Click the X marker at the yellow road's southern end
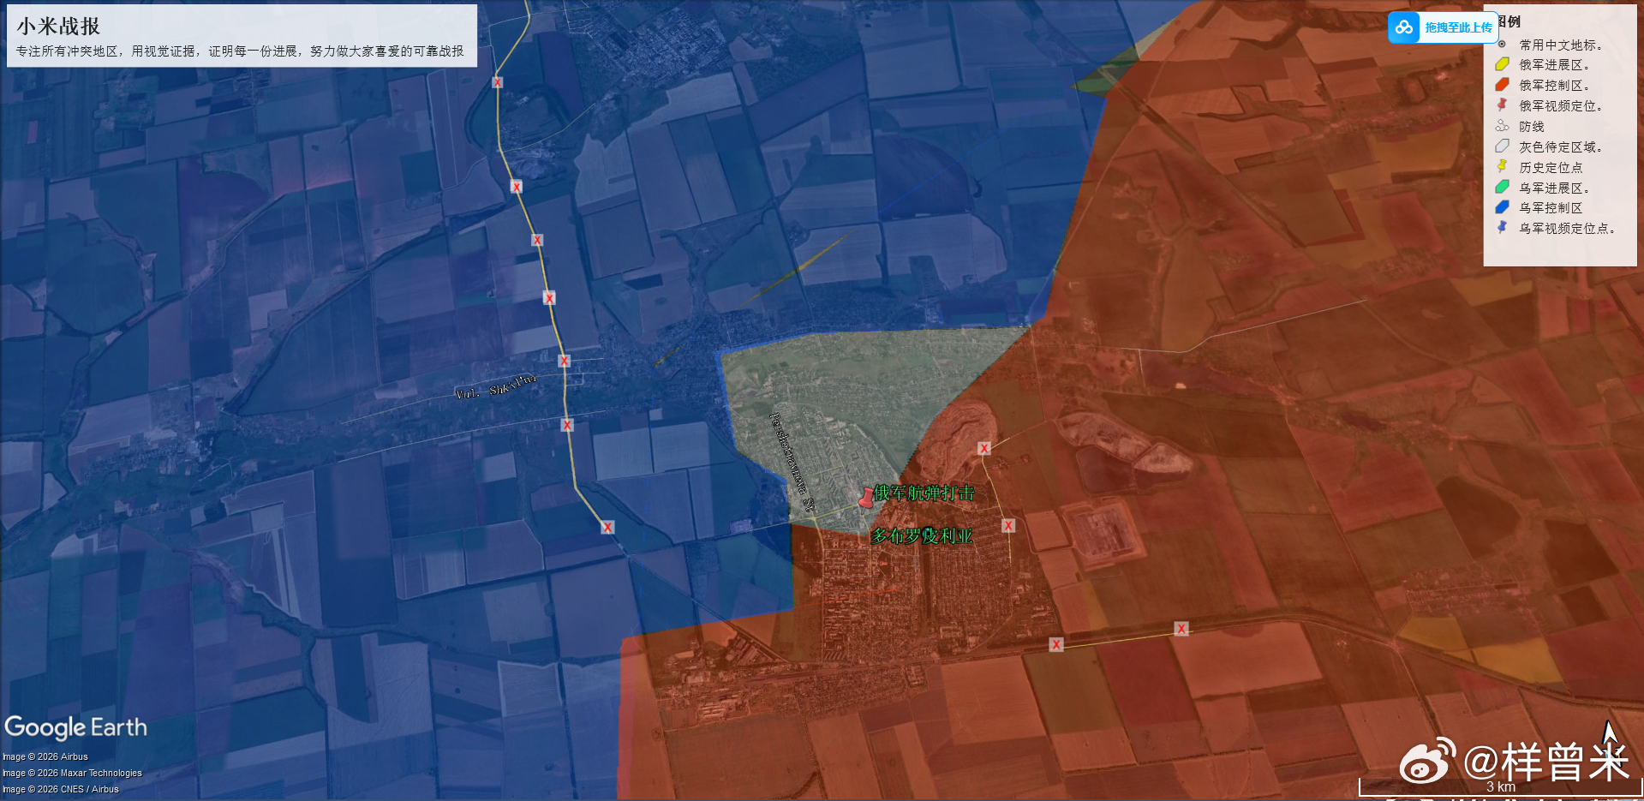Screen dimensions: 1644x801 point(607,527)
